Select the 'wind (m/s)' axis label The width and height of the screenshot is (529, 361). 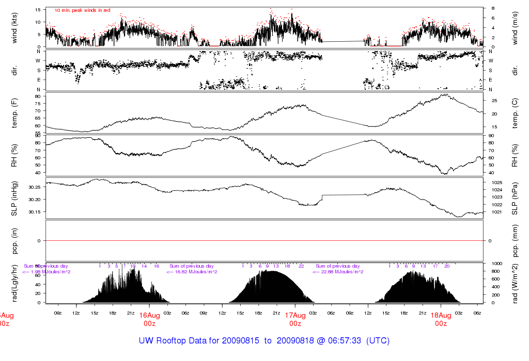[x=515, y=28]
